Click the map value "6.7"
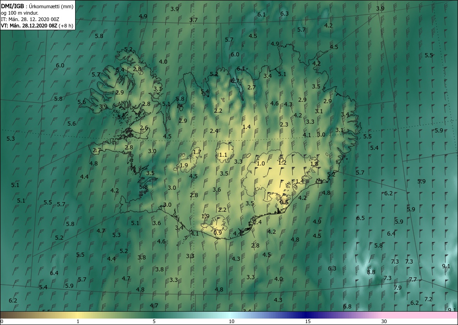The width and height of the screenshot is (458, 325). pyautogui.click(x=235, y=81)
